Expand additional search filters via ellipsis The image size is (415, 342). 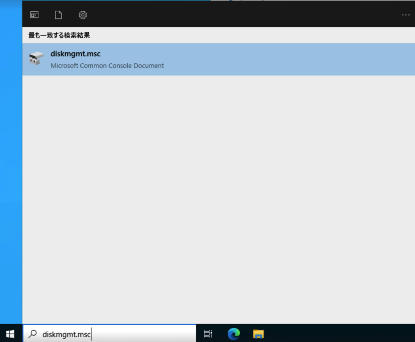point(406,15)
